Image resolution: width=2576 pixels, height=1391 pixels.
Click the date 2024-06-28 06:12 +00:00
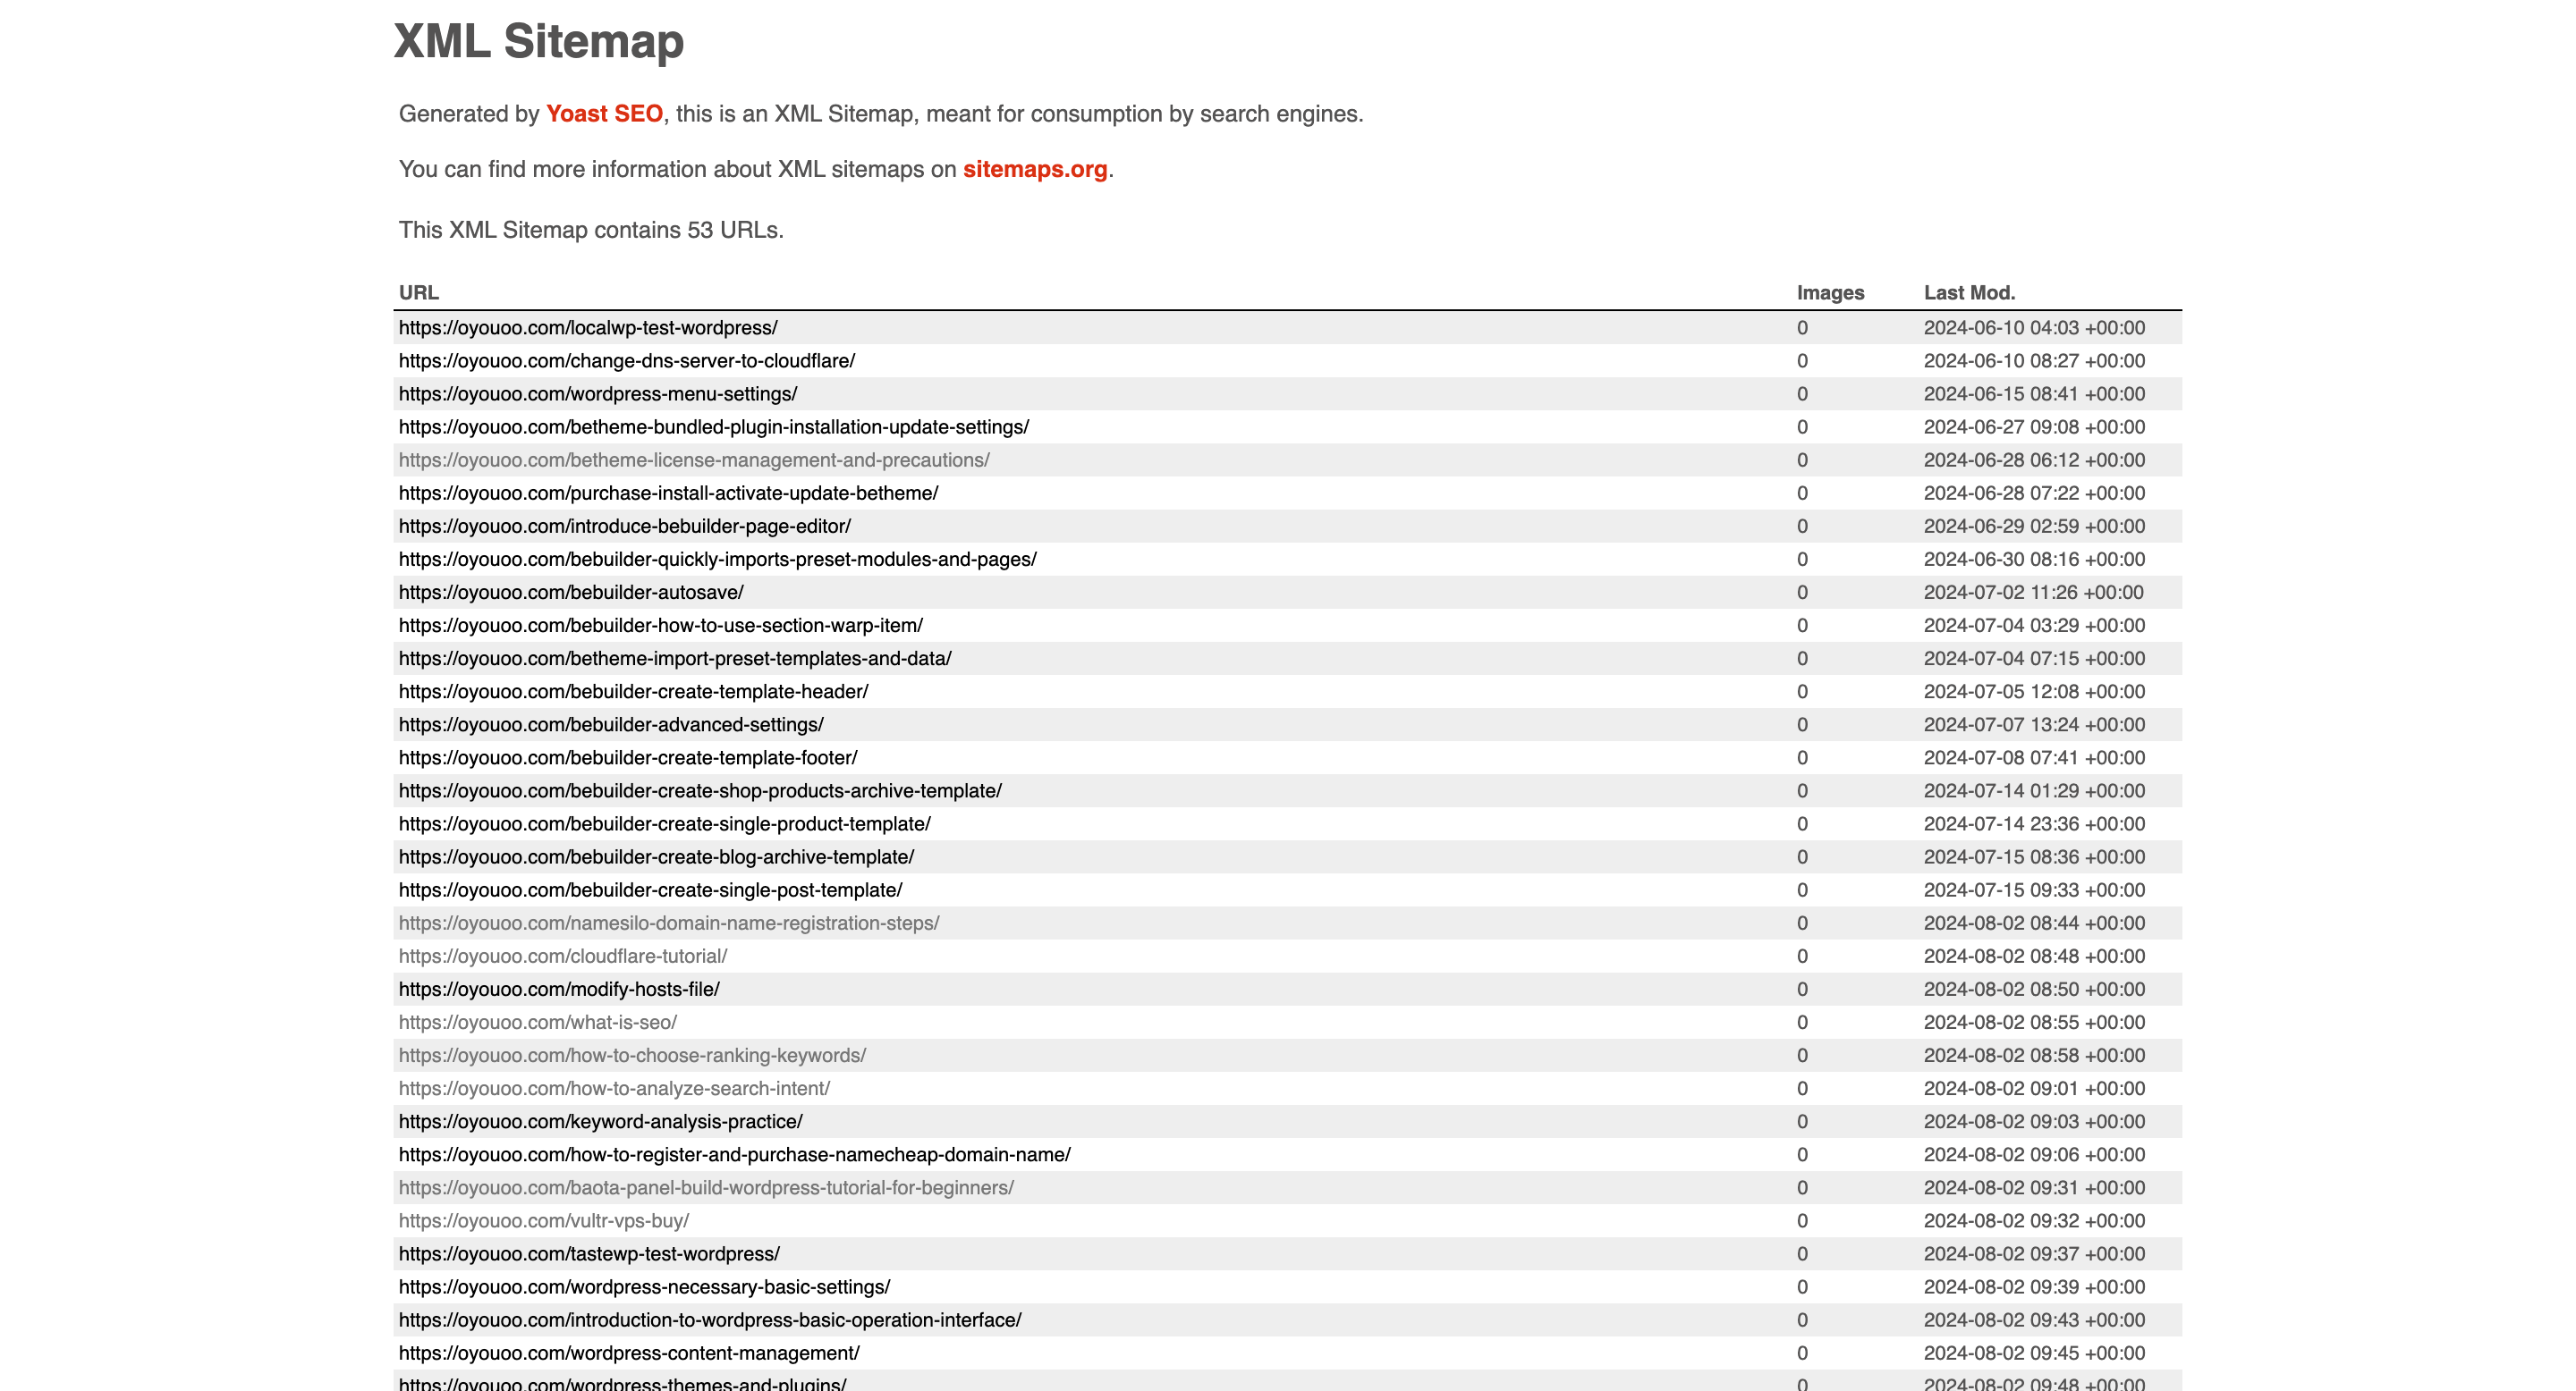click(x=2034, y=459)
